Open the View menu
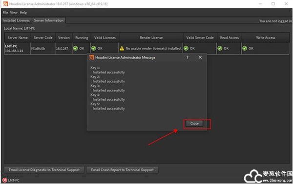Viewport: 293px width, 184px height. [14, 13]
